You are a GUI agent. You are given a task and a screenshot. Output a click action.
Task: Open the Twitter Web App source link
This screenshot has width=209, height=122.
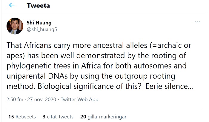coord(79,100)
